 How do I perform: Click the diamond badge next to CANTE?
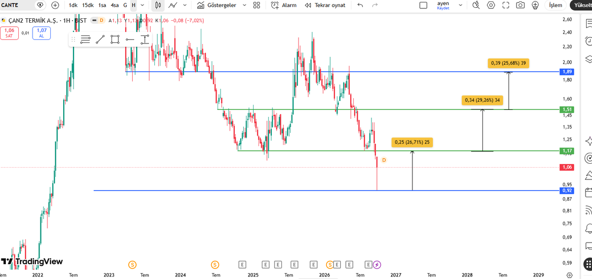(x=40, y=5)
